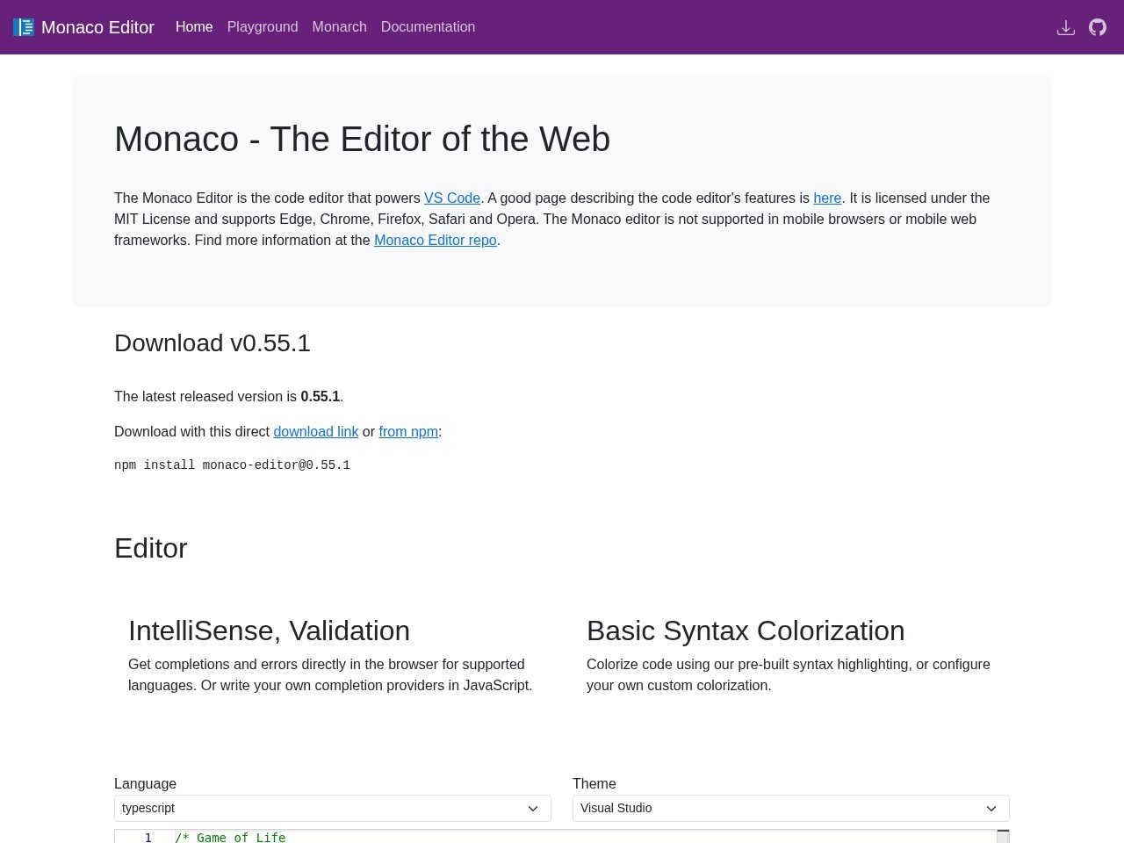
Task: Expand the Language dropdown showing typescript
Action: (x=333, y=808)
